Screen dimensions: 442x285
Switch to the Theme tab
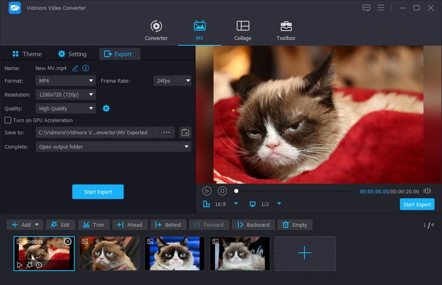tap(27, 54)
